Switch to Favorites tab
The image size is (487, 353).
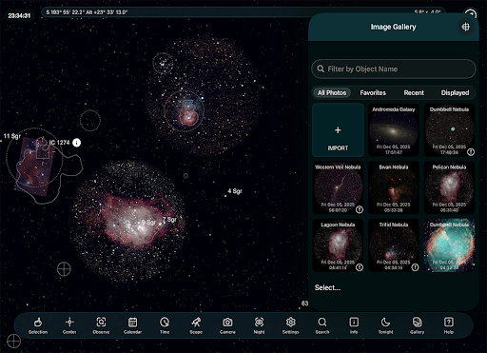[373, 92]
